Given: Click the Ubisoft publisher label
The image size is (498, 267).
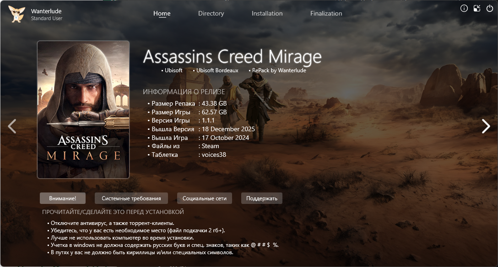Looking at the screenshot, I should pos(173,70).
